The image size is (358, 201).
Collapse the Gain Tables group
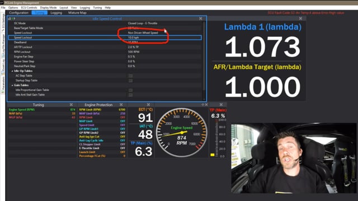click(12, 85)
